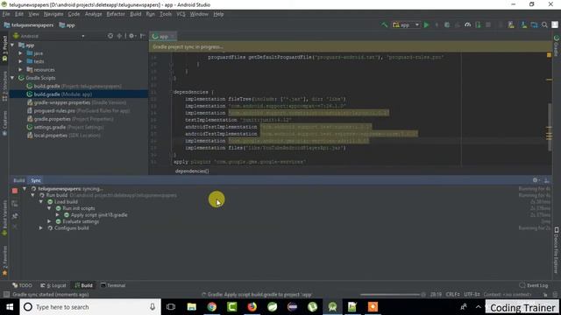Hide the Build panel using its hide icon
The image size is (561, 315).
[546, 180]
